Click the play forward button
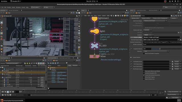 (10, 92)
